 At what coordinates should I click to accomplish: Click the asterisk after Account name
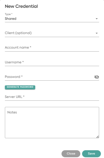pyautogui.click(x=31, y=47)
